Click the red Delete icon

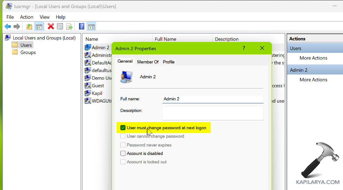(x=51, y=26)
